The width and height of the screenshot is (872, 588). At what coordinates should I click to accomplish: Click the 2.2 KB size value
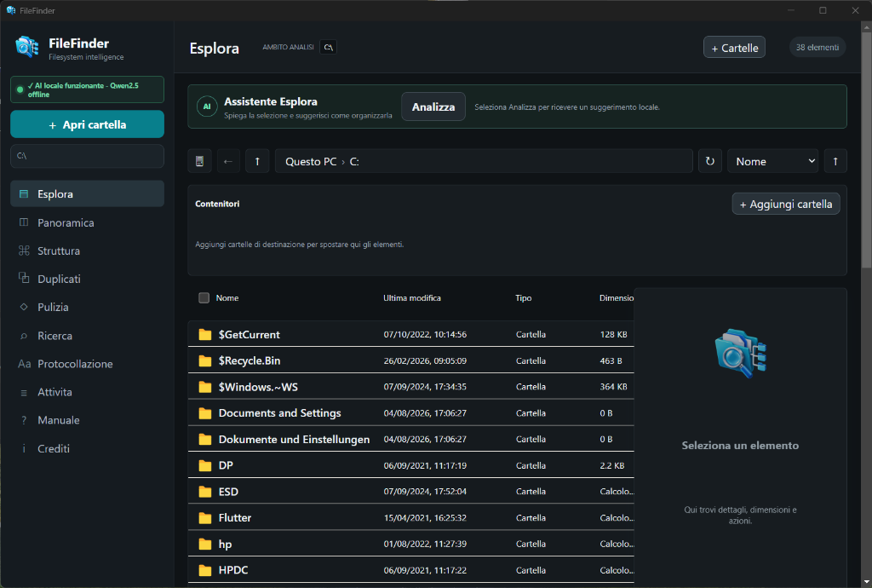click(611, 465)
